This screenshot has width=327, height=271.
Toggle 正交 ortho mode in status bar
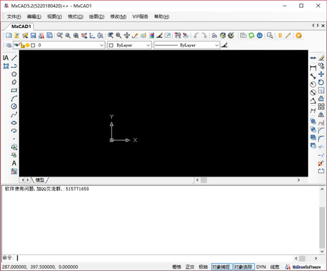click(x=190, y=266)
